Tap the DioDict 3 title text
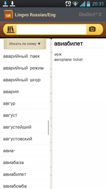This screenshot has height=189, width=106. coord(90,15)
